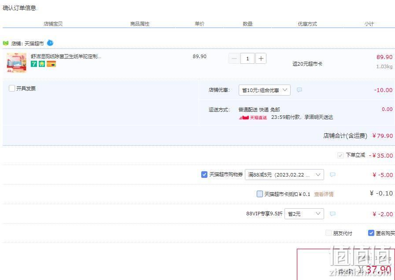Click the -¥35.00 order discount amount
Image resolution: width=395 pixels, height=280 pixels.
(381, 155)
